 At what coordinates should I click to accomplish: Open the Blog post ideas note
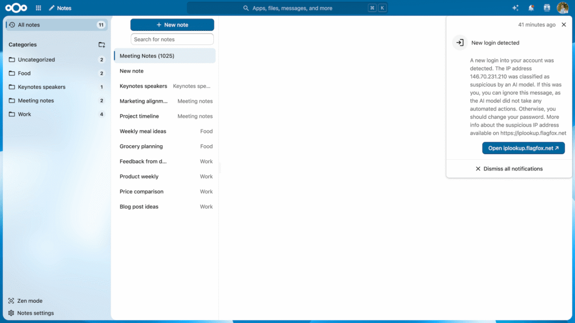[x=165, y=206]
